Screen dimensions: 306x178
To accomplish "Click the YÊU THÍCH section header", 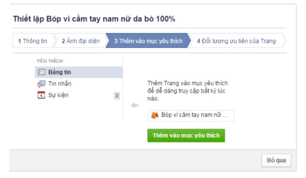I will coord(50,61).
